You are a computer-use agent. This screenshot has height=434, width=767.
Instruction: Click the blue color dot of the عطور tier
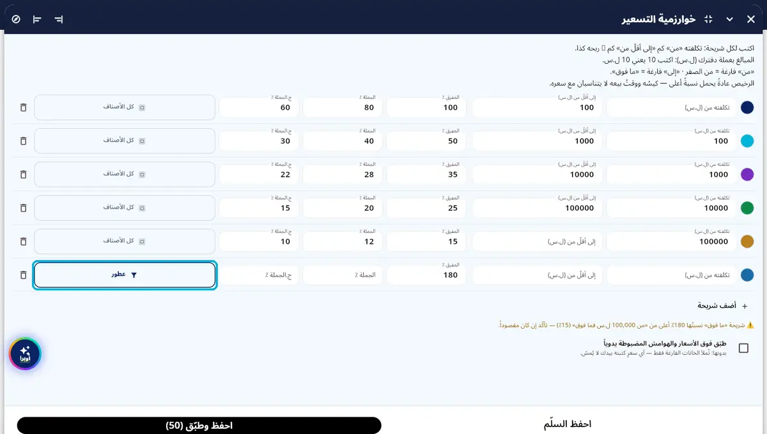tap(747, 275)
